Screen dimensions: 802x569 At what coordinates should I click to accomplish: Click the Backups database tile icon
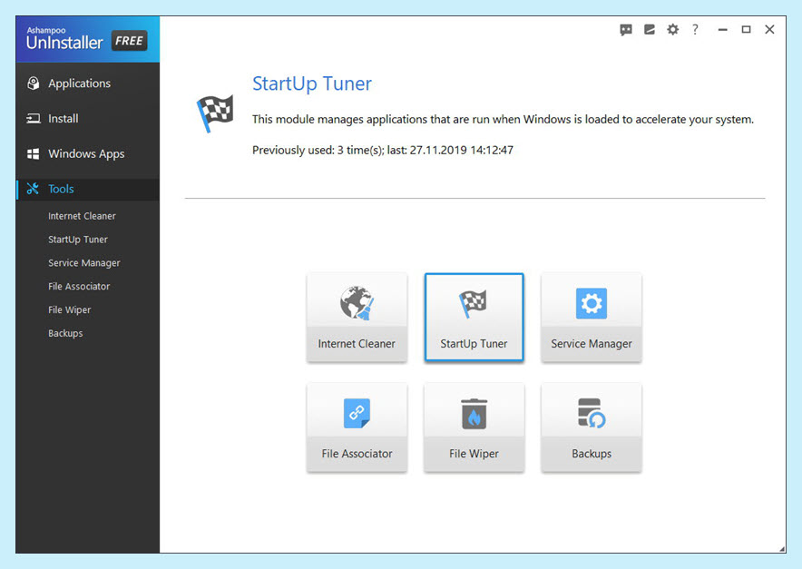click(x=592, y=413)
